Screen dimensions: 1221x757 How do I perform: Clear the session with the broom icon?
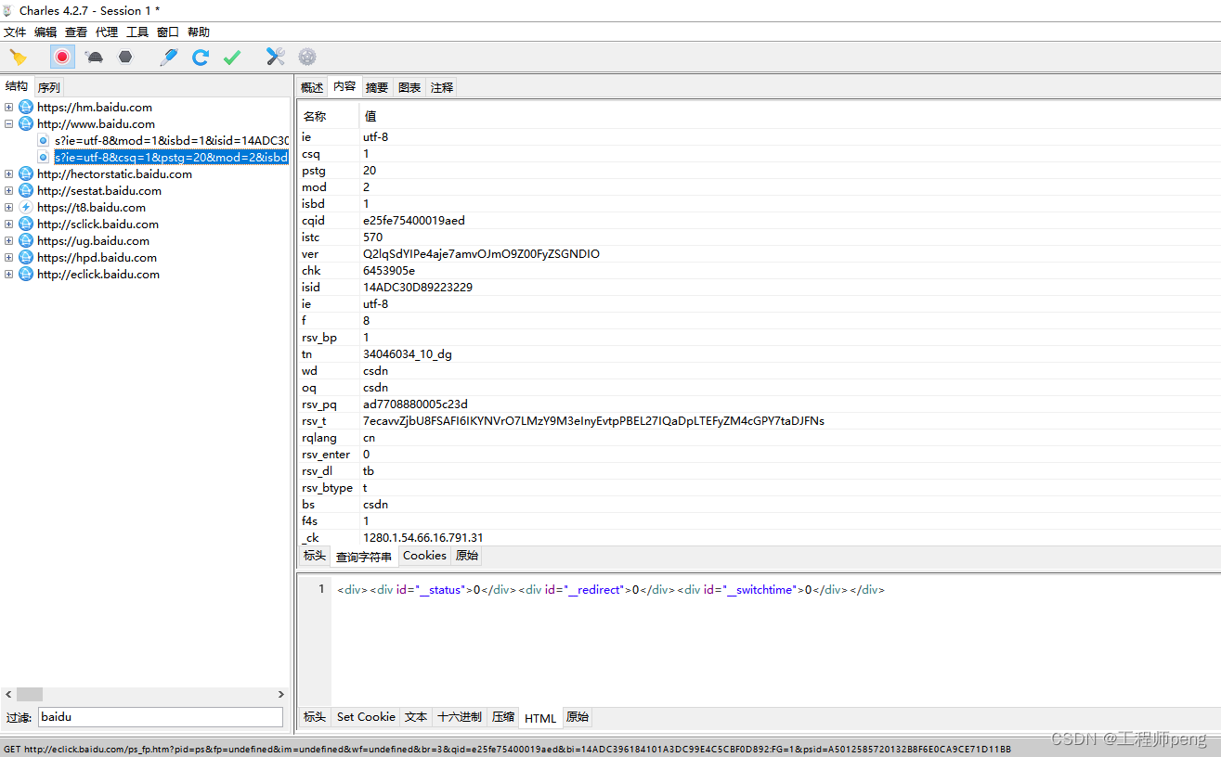(18, 58)
